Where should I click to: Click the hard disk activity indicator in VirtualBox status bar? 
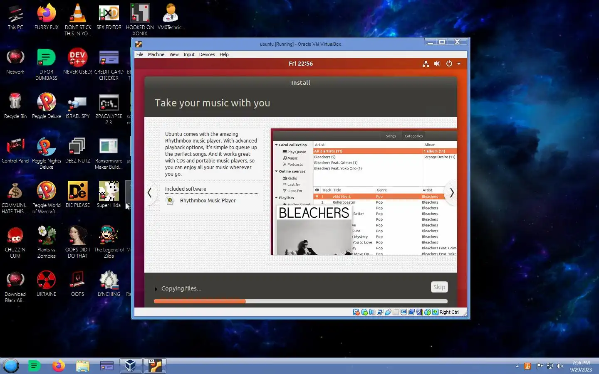(356, 312)
